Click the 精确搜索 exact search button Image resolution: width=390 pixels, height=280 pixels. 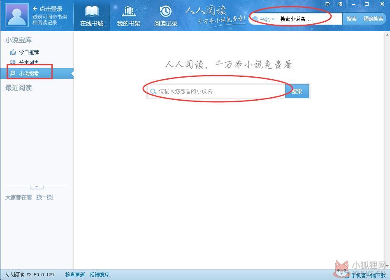coord(373,19)
